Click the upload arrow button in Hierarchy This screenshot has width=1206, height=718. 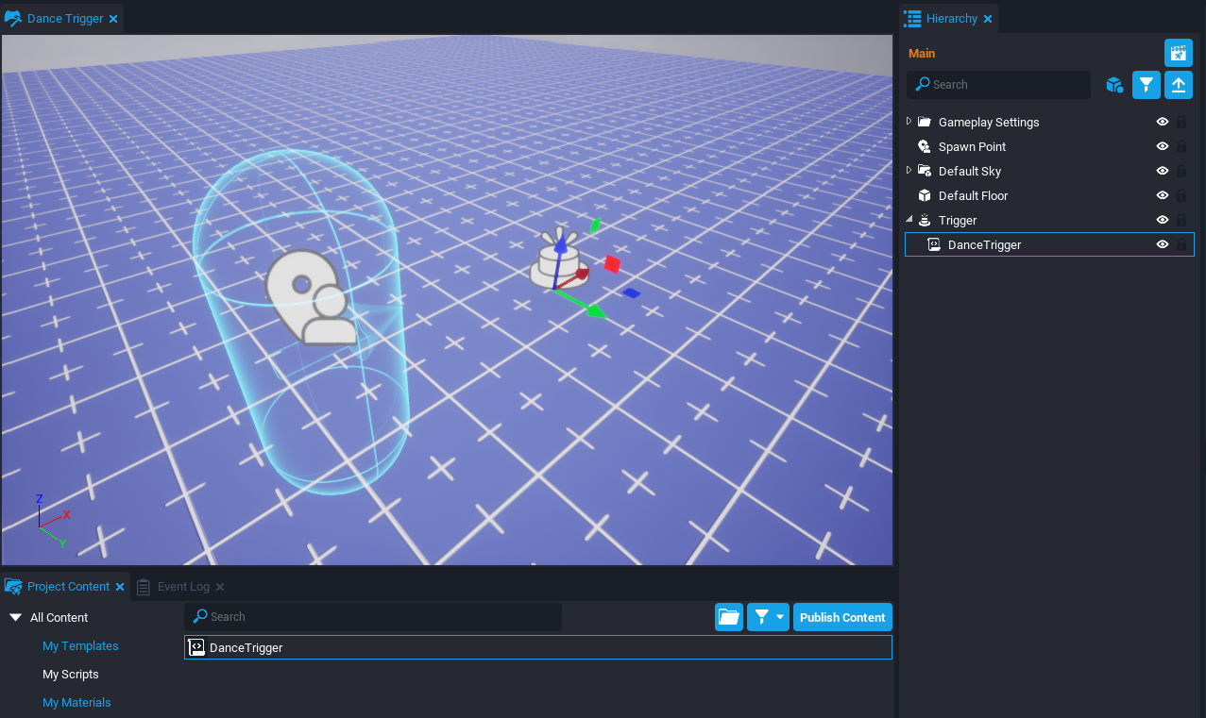[1178, 85]
